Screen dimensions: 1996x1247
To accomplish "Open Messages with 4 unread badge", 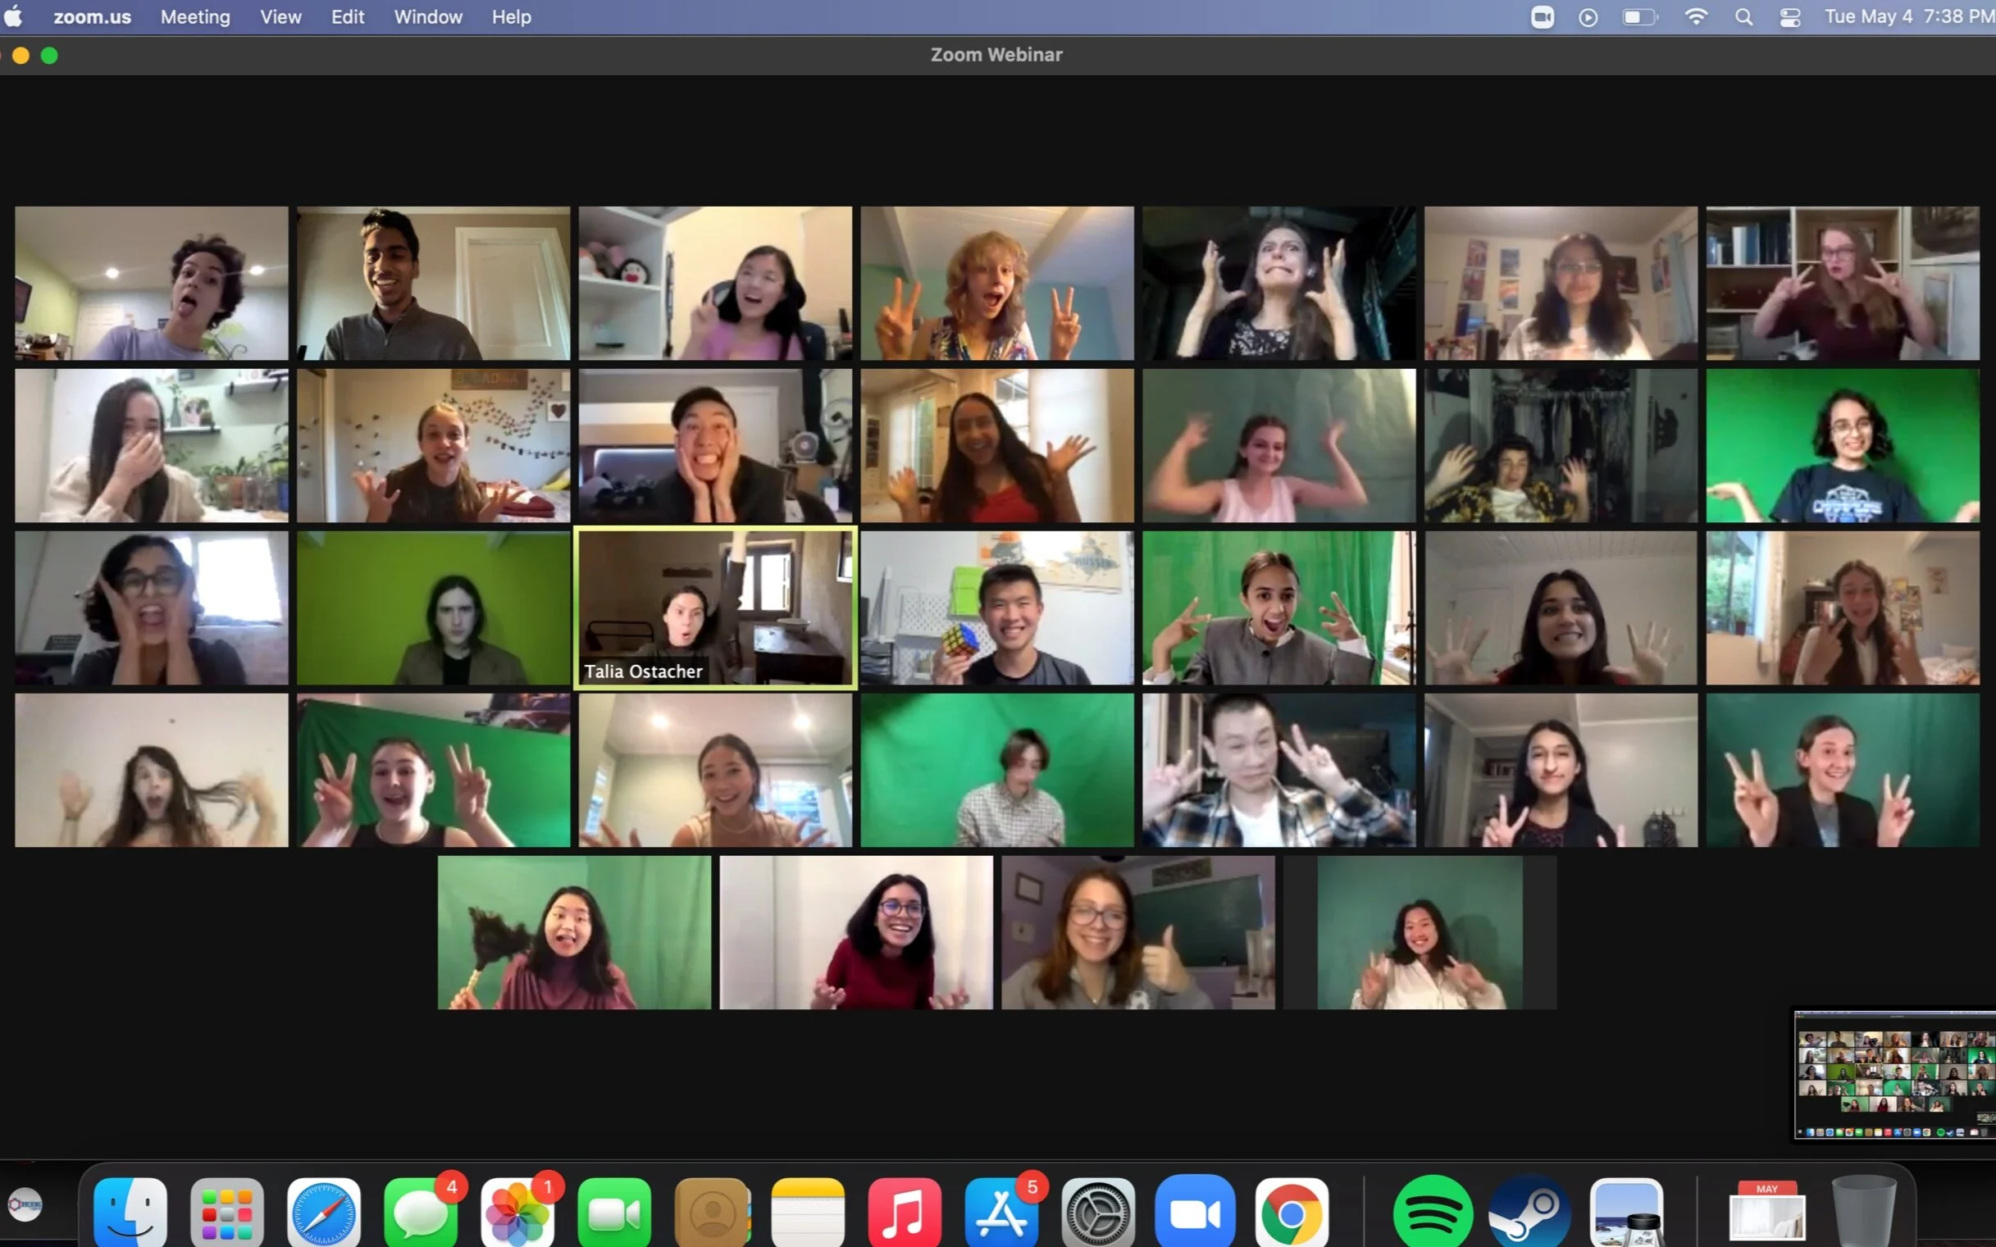I will (x=421, y=1213).
